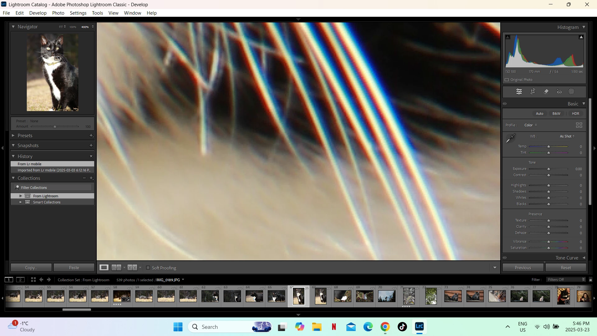Toggle the Basic panel visibility eye
Image resolution: width=597 pixels, height=336 pixels.
(x=505, y=104)
